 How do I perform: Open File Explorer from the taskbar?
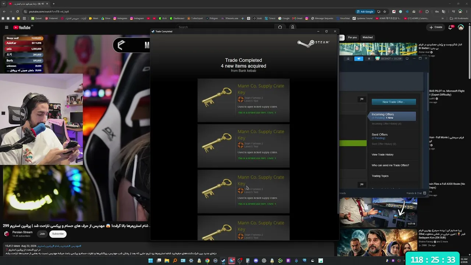point(167,261)
